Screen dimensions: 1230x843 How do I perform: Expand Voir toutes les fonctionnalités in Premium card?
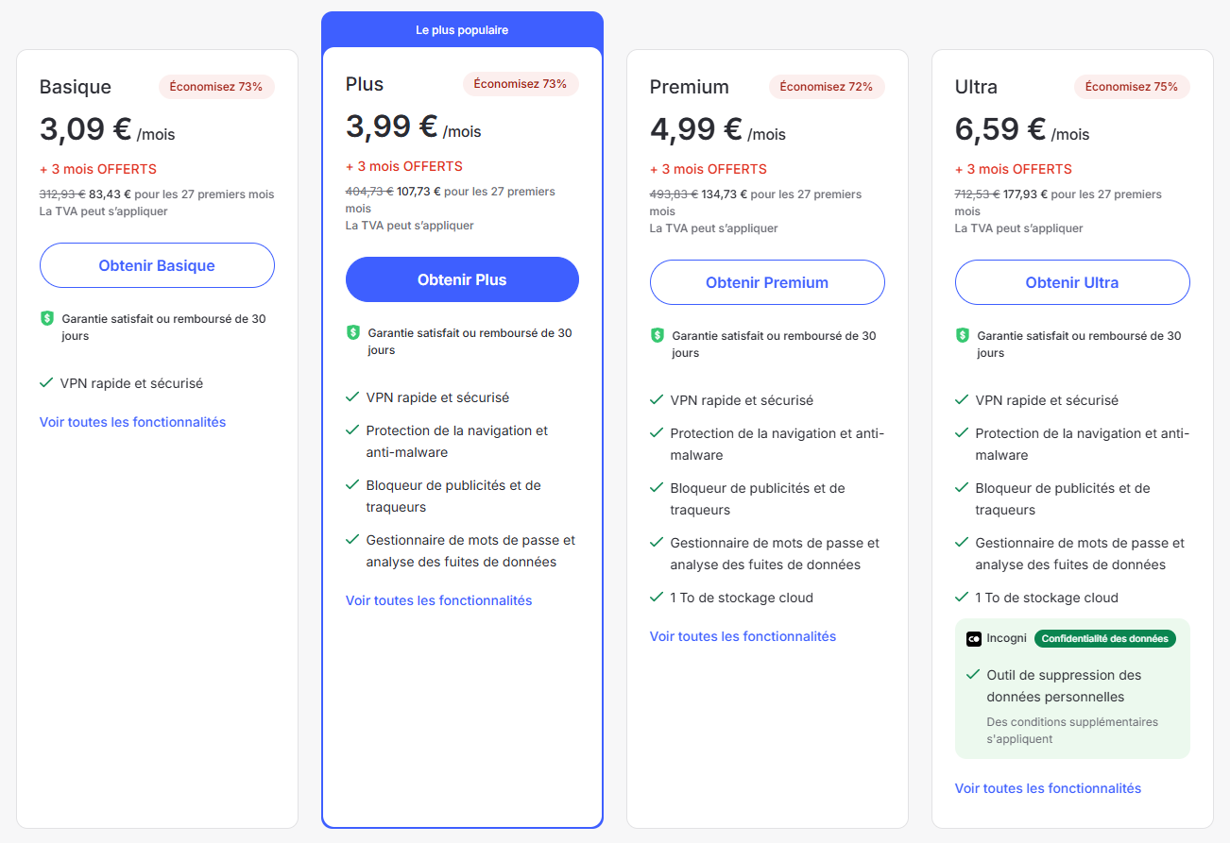(x=743, y=636)
